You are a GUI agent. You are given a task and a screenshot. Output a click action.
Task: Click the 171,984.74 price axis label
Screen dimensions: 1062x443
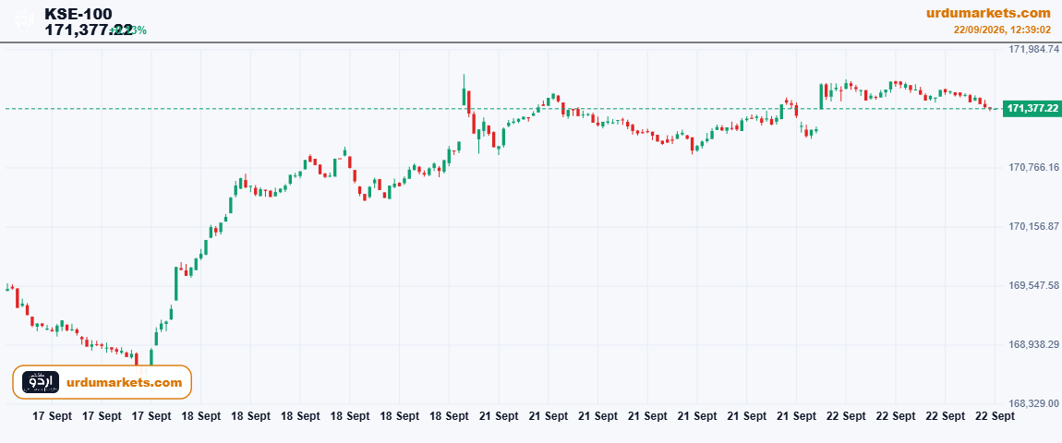(1033, 50)
